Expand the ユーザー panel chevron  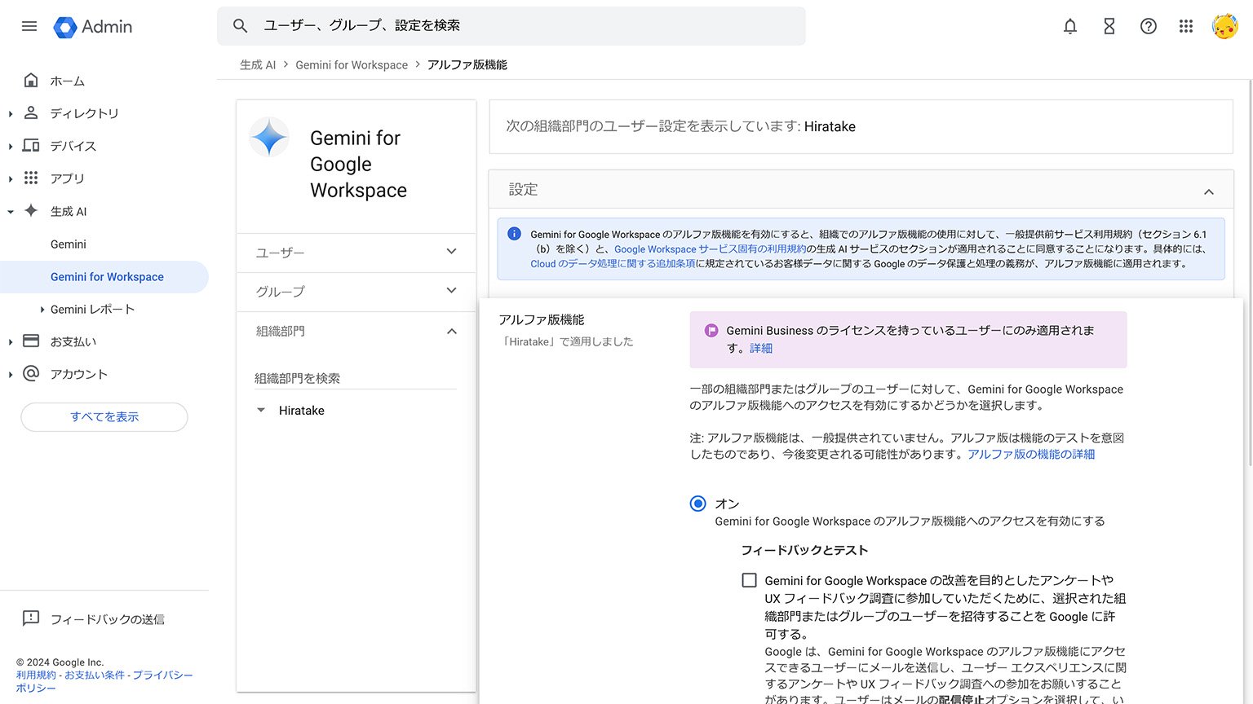click(x=451, y=252)
